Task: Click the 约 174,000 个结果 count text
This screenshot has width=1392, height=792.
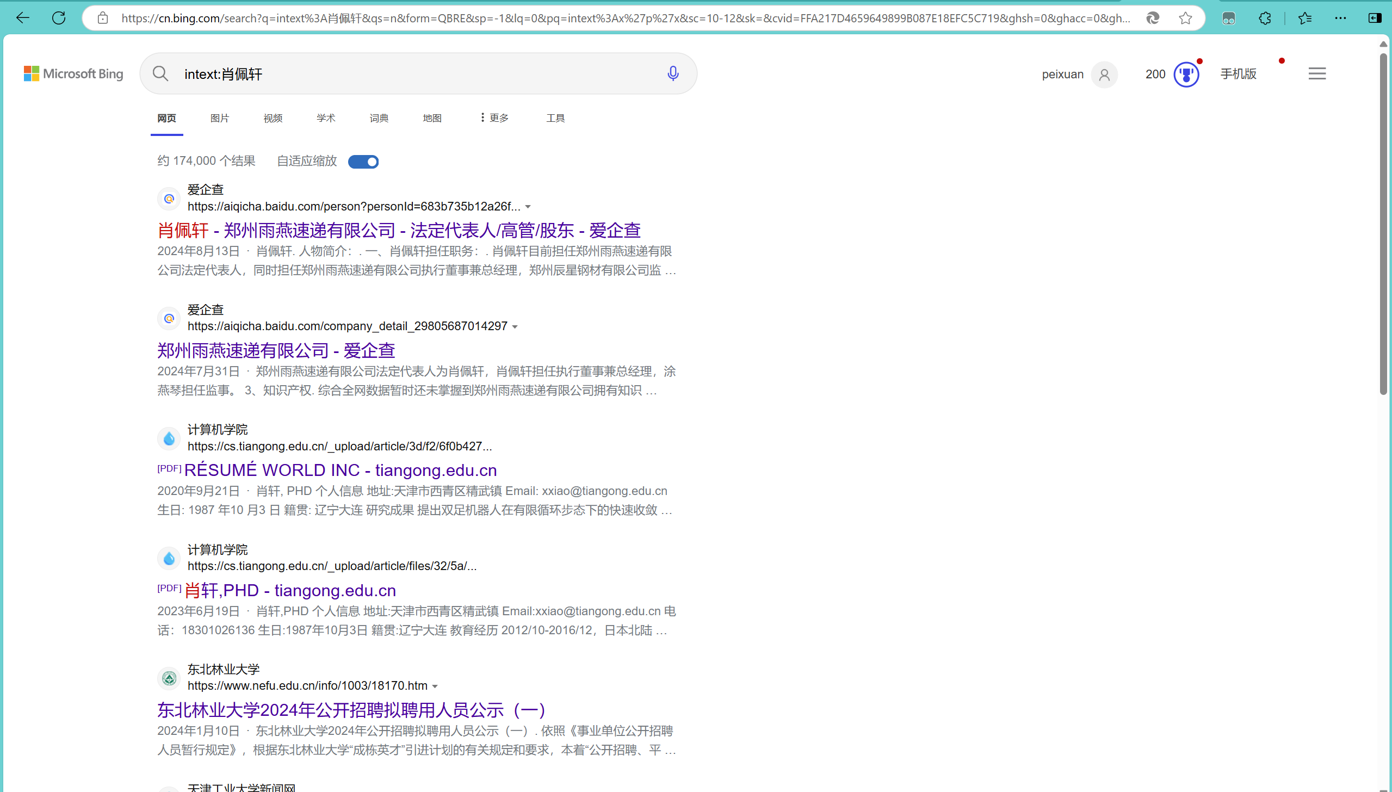Action: (206, 161)
